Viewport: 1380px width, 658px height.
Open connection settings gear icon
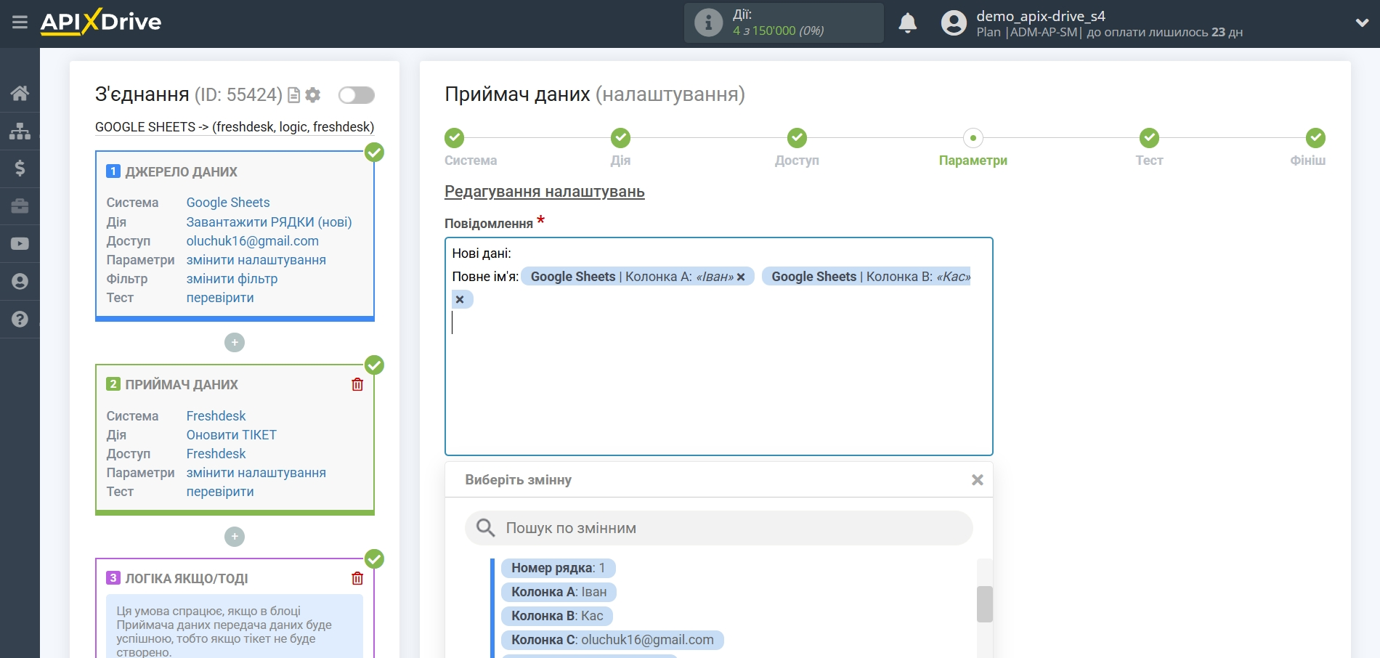pyautogui.click(x=313, y=95)
